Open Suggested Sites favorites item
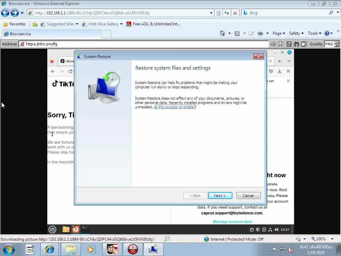The height and width of the screenshot is (256, 341). click(x=59, y=24)
